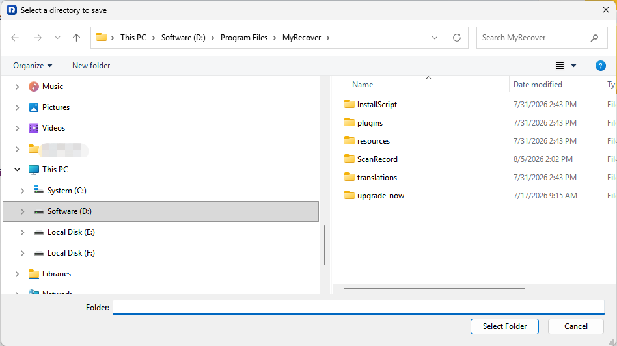Sort files by Date modified column
Image resolution: width=617 pixels, height=346 pixels.
[x=538, y=85]
